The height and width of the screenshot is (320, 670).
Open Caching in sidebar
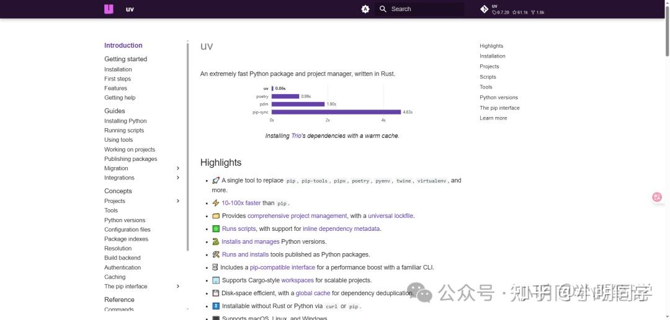tap(115, 277)
